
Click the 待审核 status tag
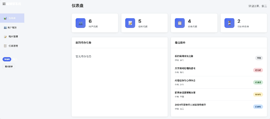click(x=258, y=95)
